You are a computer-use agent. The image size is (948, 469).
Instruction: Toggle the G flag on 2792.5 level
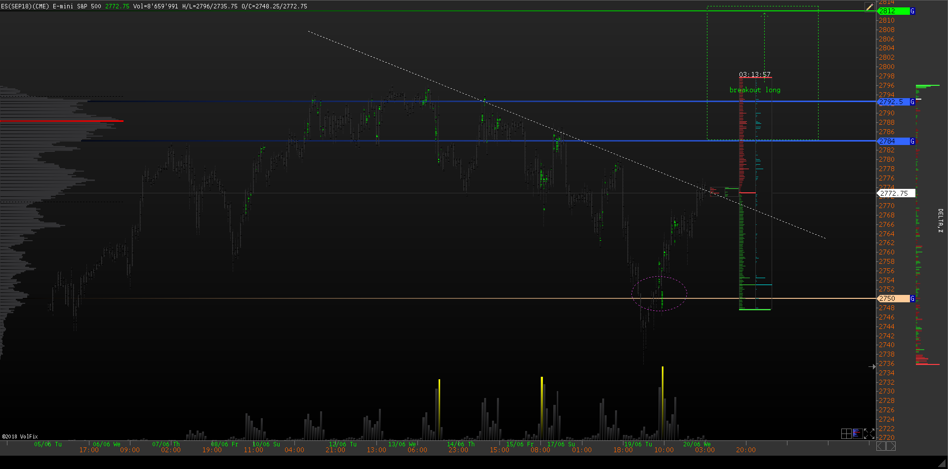[912, 102]
